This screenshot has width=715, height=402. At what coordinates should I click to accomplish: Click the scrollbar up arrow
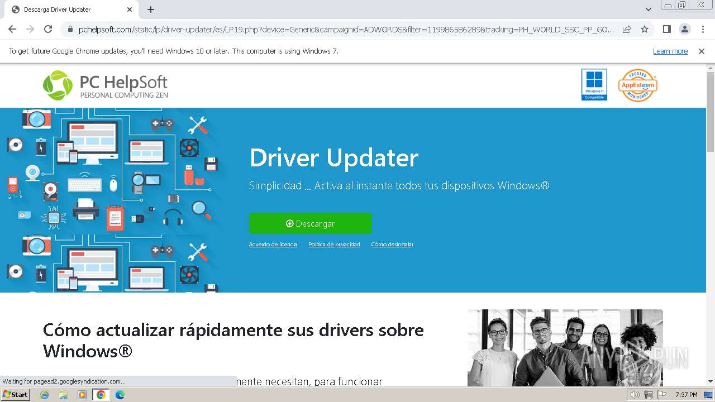[710, 67]
